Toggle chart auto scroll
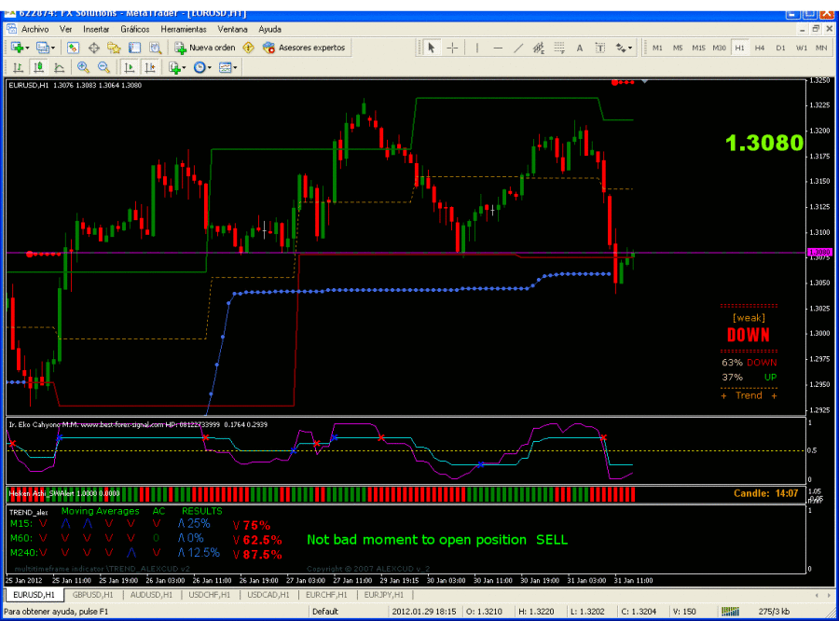This screenshot has height=621, width=839. pos(129,67)
